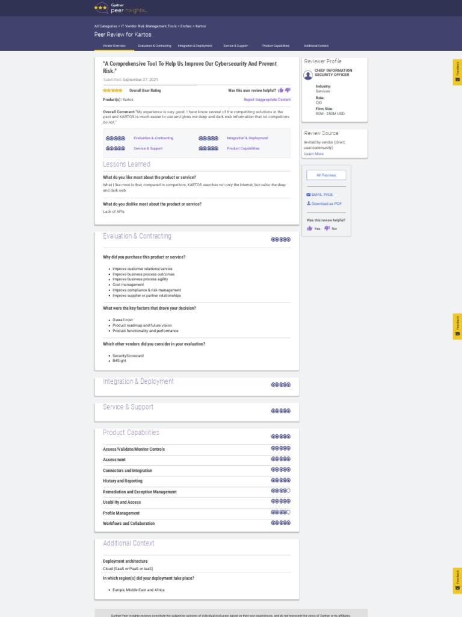Viewport: 462px width, 617px height.
Task: Click the All Reviews button
Action: (326, 175)
